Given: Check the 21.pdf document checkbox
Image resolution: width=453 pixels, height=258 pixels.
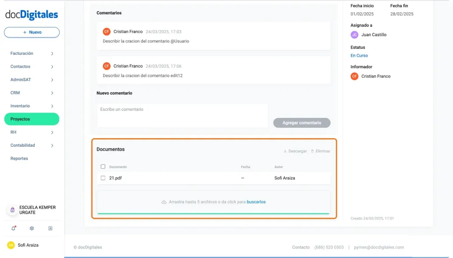Looking at the screenshot, I should [103, 177].
